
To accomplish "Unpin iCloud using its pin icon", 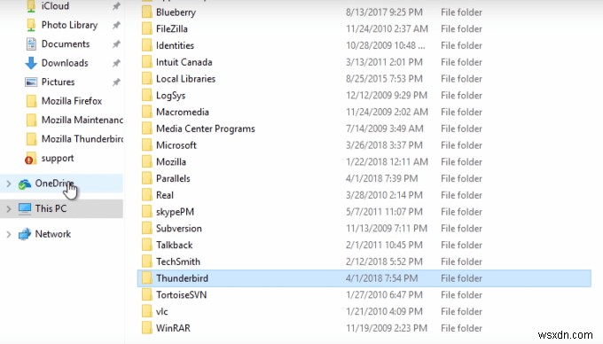I will pyautogui.click(x=116, y=6).
